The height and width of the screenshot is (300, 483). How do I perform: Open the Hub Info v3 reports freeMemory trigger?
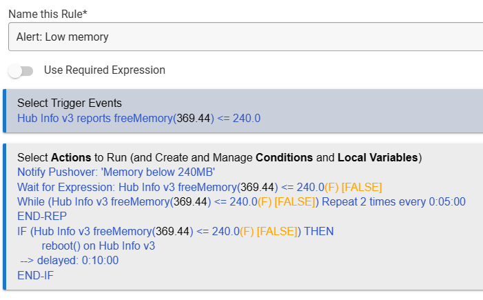tap(138, 118)
